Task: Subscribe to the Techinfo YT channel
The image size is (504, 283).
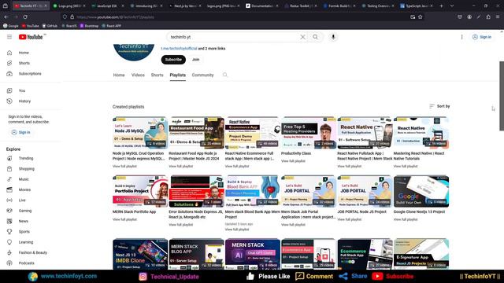Action: (173, 60)
